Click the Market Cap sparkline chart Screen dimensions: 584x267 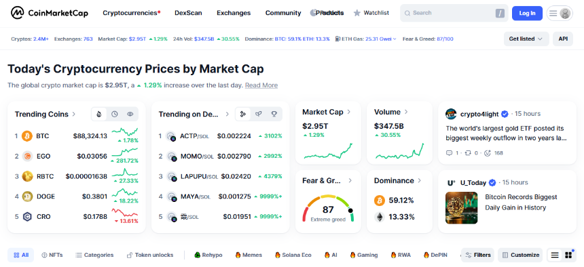[328, 150]
